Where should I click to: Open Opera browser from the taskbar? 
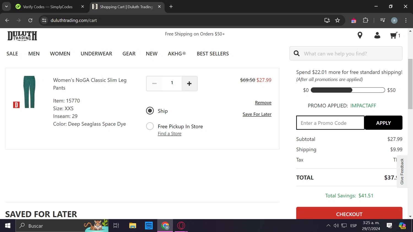[x=181, y=226]
